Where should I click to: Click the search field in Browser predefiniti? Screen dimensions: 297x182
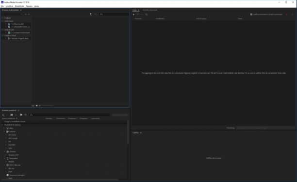click(69, 115)
